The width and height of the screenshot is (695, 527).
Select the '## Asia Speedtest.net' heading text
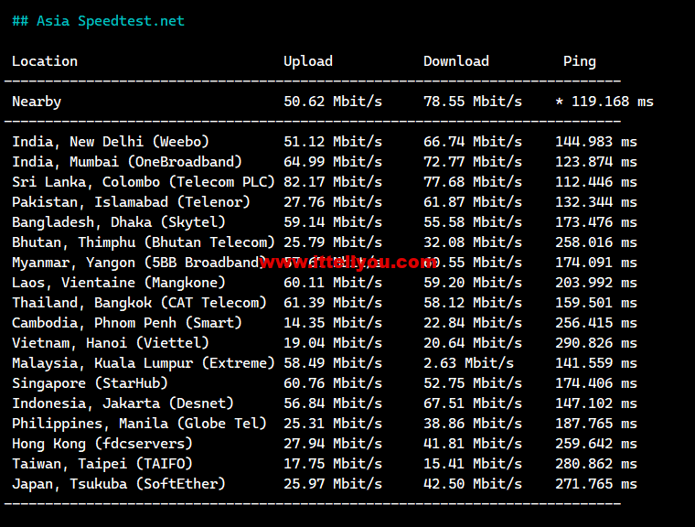click(x=98, y=21)
